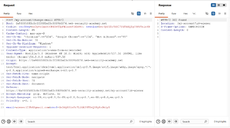
Task: Select side-by-side split layout
Action: pyautogui.click(x=213, y=5)
